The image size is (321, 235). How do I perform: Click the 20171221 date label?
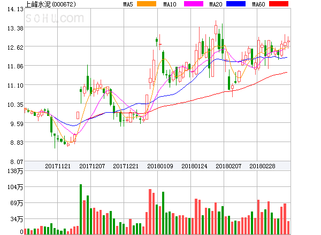(126, 166)
